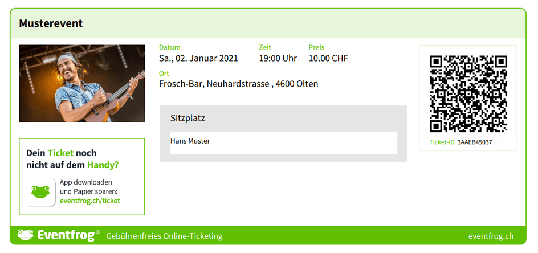538x253 pixels.
Task: Click the 'App downloaden und Papier sparen' text
Action: pyautogui.click(x=88, y=187)
